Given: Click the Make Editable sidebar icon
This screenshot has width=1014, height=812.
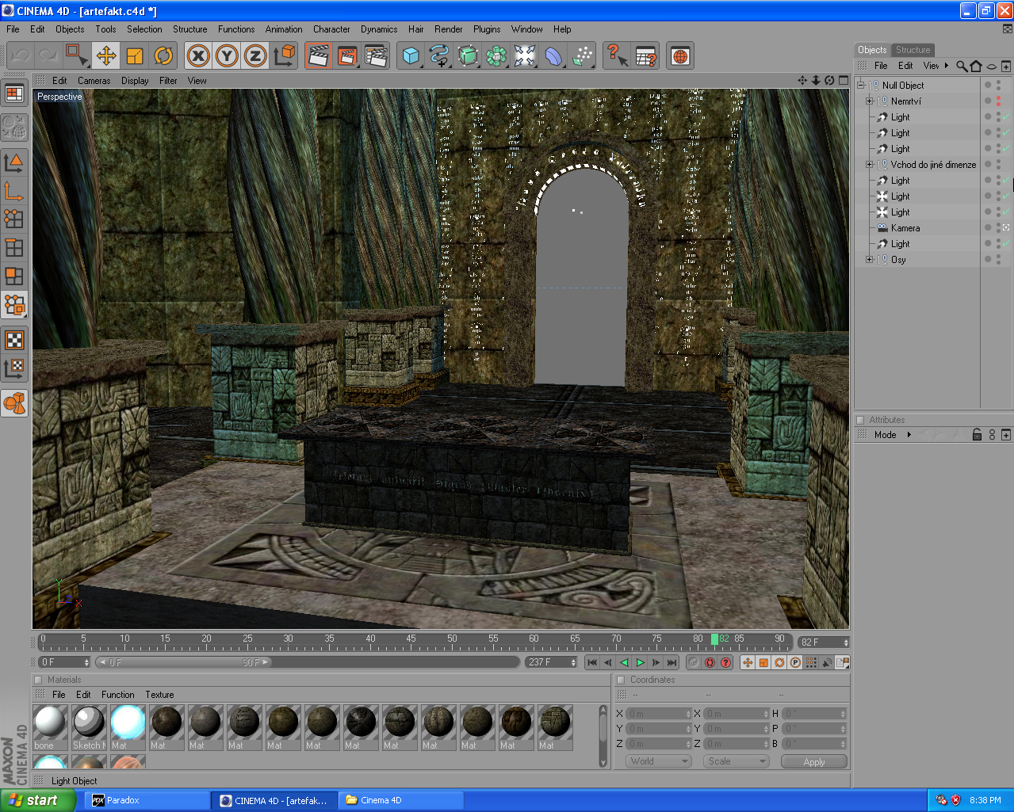Looking at the screenshot, I should pos(14,127).
